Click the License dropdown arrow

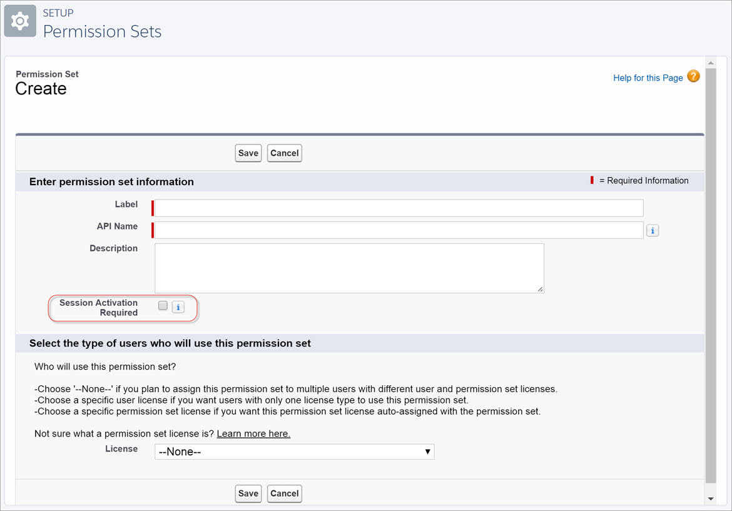427,452
